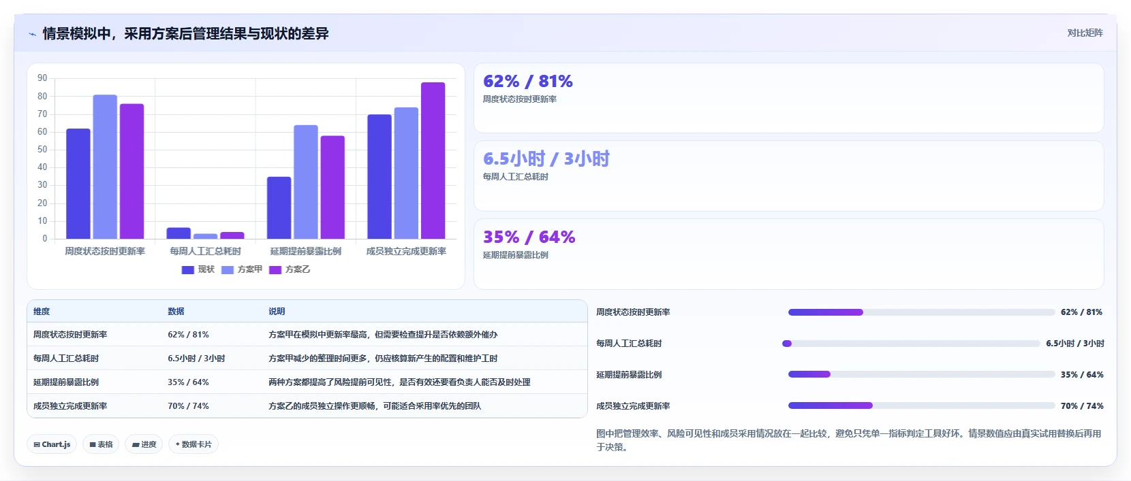Click the small icon before the panel title
Image resolution: width=1131 pixels, height=481 pixels.
click(x=32, y=33)
